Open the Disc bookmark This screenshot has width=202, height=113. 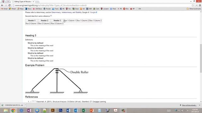(x=126, y=9)
